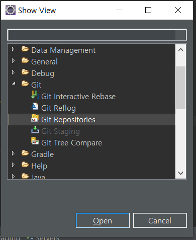Maximize the Show View dialog
This screenshot has height=240, width=196.
148,10
